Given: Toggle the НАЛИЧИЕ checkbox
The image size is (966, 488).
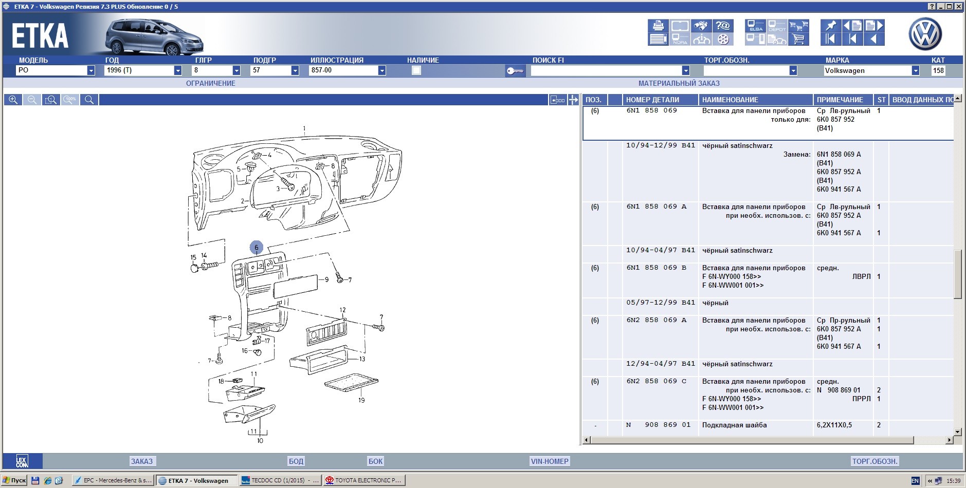Looking at the screenshot, I should point(416,70).
